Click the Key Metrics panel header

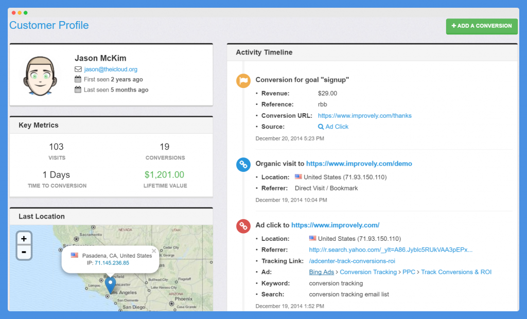111,126
